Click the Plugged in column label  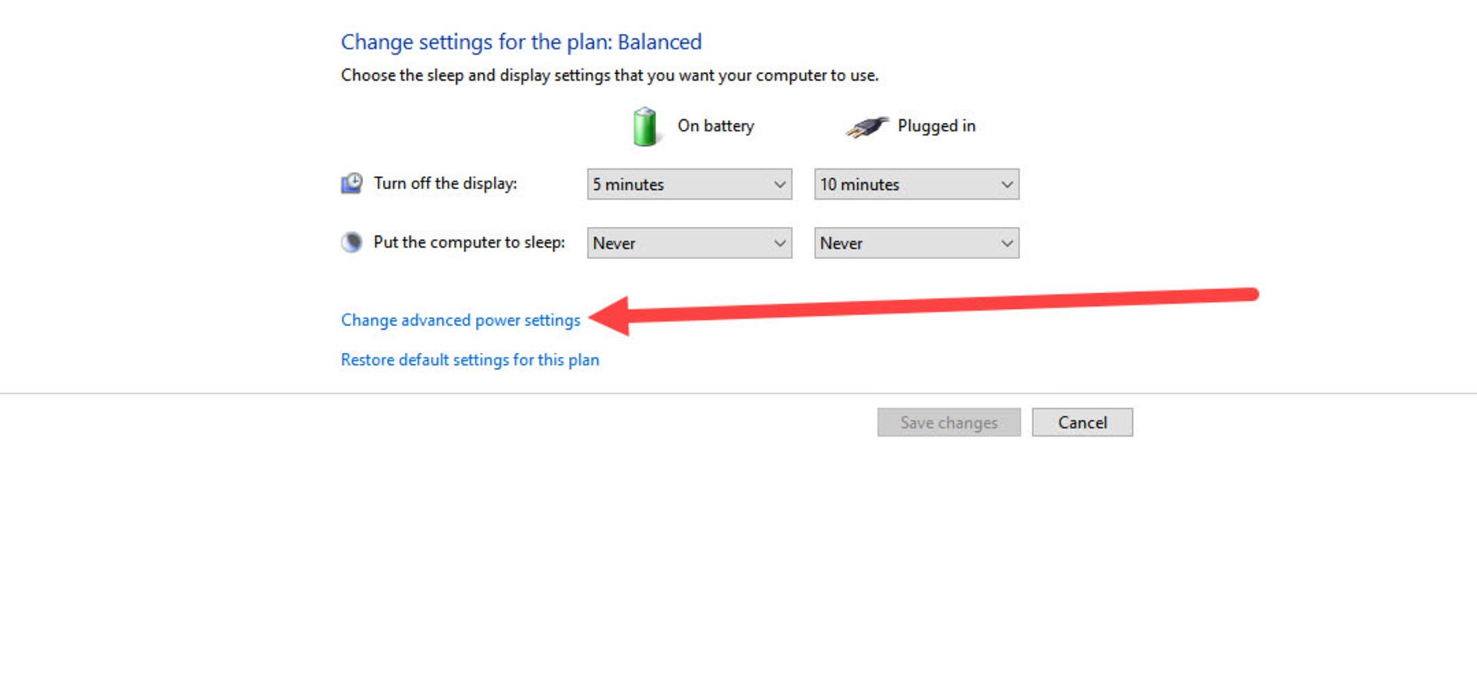click(936, 126)
